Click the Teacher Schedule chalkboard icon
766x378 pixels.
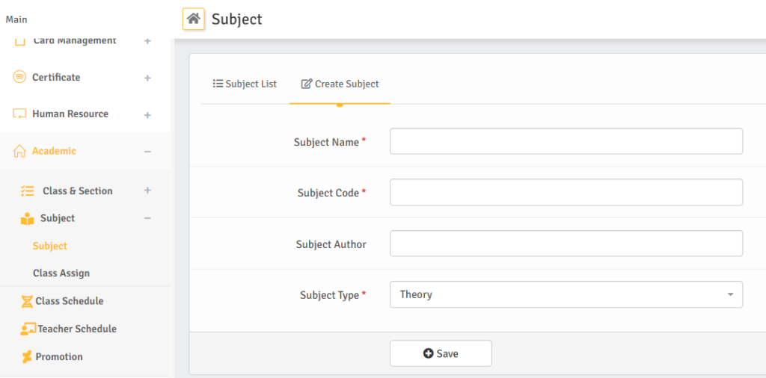pos(28,329)
